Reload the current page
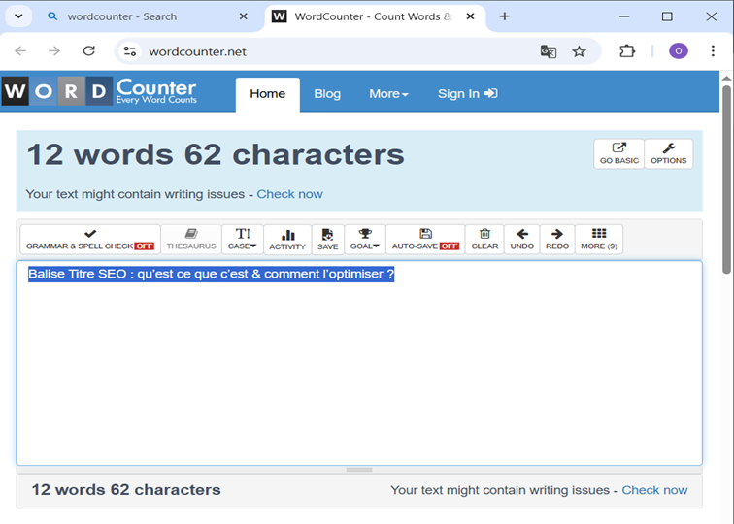The image size is (734, 524). (x=89, y=51)
